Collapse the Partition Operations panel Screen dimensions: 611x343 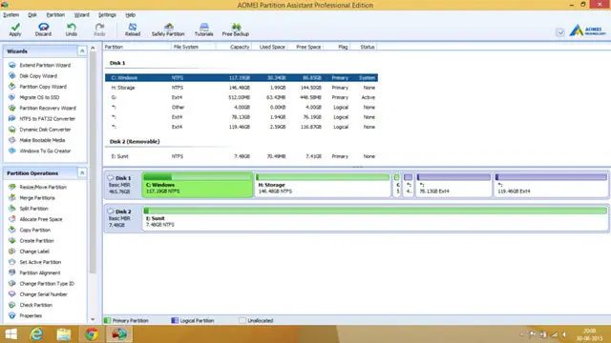click(82, 173)
